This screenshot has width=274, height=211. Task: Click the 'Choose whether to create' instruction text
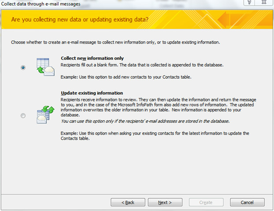point(115,43)
